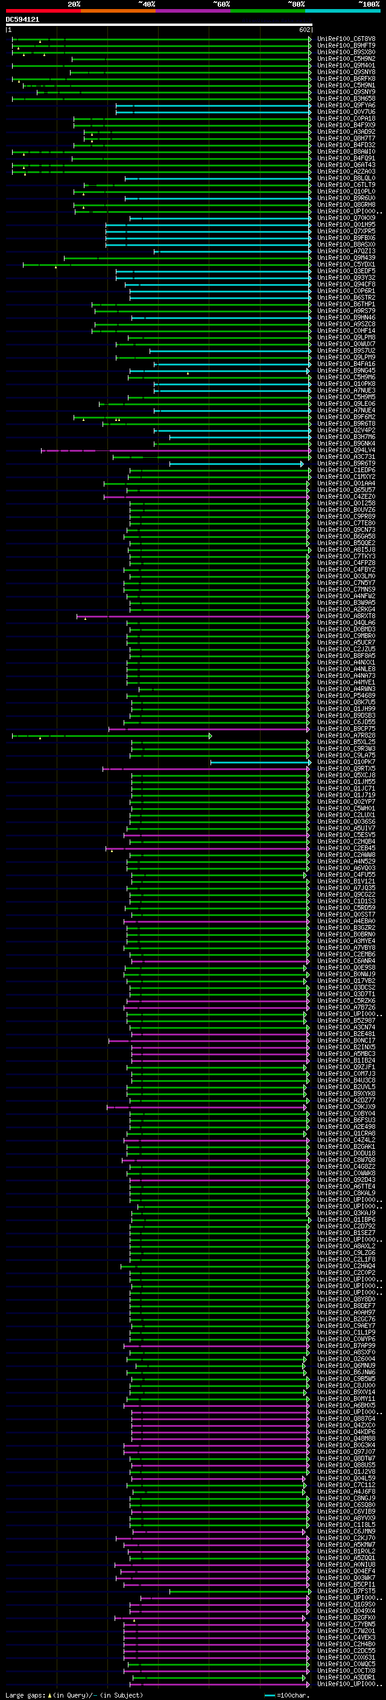
Task: Click the orange ~40% legend segment
Action: click(x=118, y=11)
